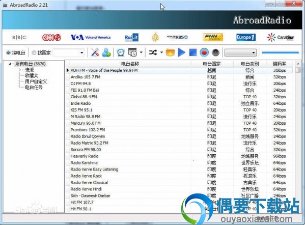The image size is (305, 225).
Task: Select Radio Verve Rock station
Action: click(181, 176)
